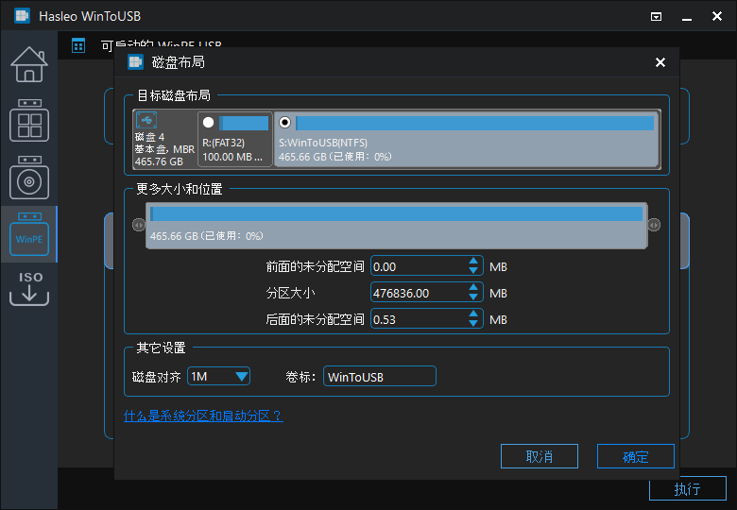Image resolution: width=737 pixels, height=510 pixels.
Task: Open the title bar options menu icon
Action: [x=656, y=17]
